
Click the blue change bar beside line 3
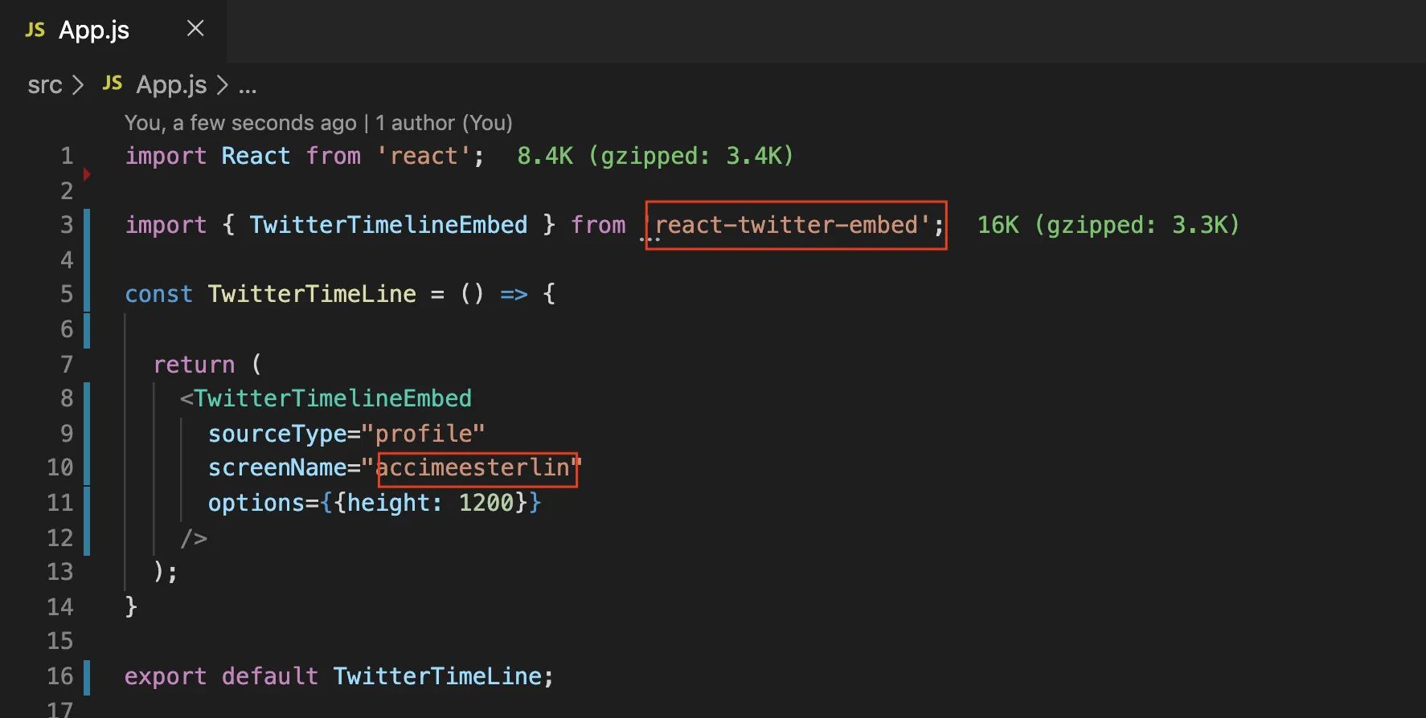[87, 225]
